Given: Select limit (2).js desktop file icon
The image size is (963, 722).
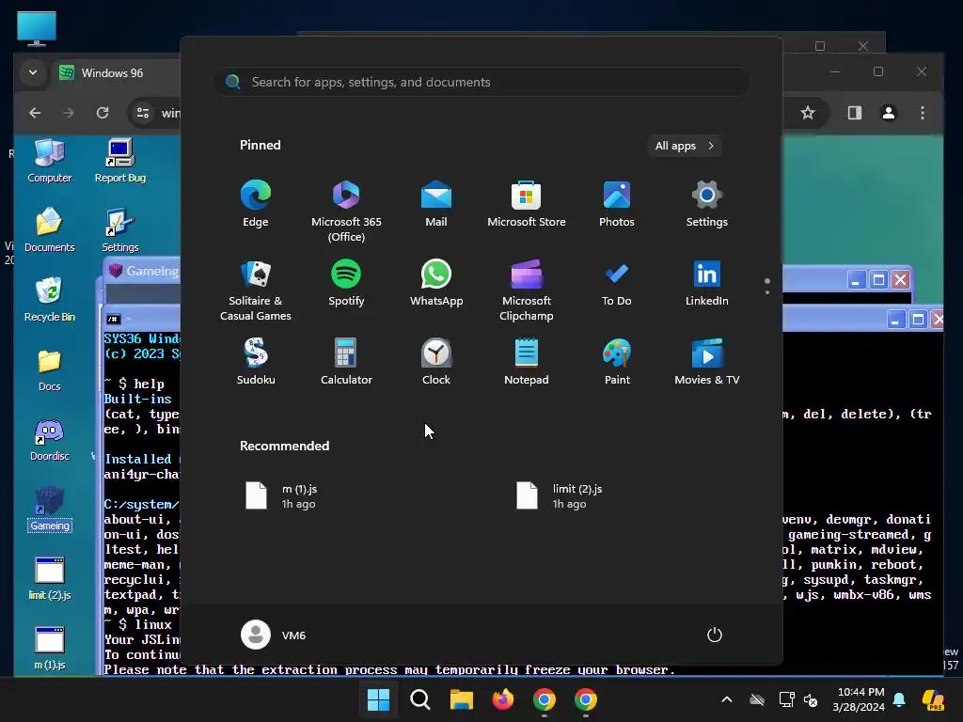Looking at the screenshot, I should [x=49, y=579].
